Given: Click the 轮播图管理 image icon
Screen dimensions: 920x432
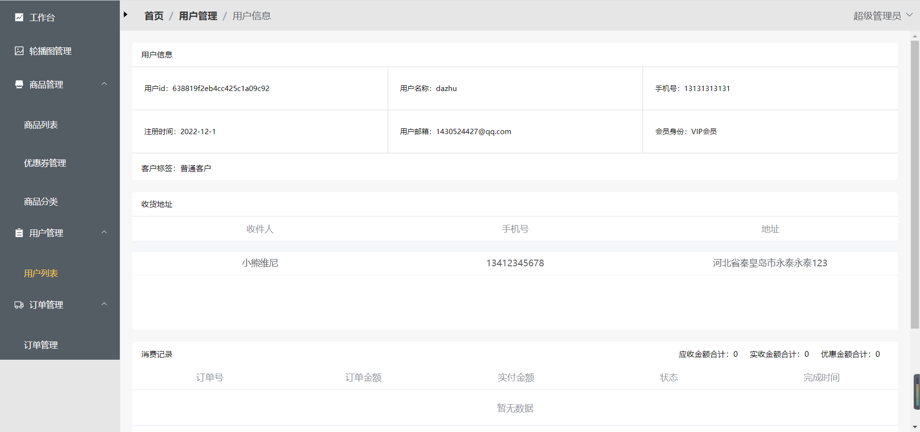Looking at the screenshot, I should coord(19,51).
